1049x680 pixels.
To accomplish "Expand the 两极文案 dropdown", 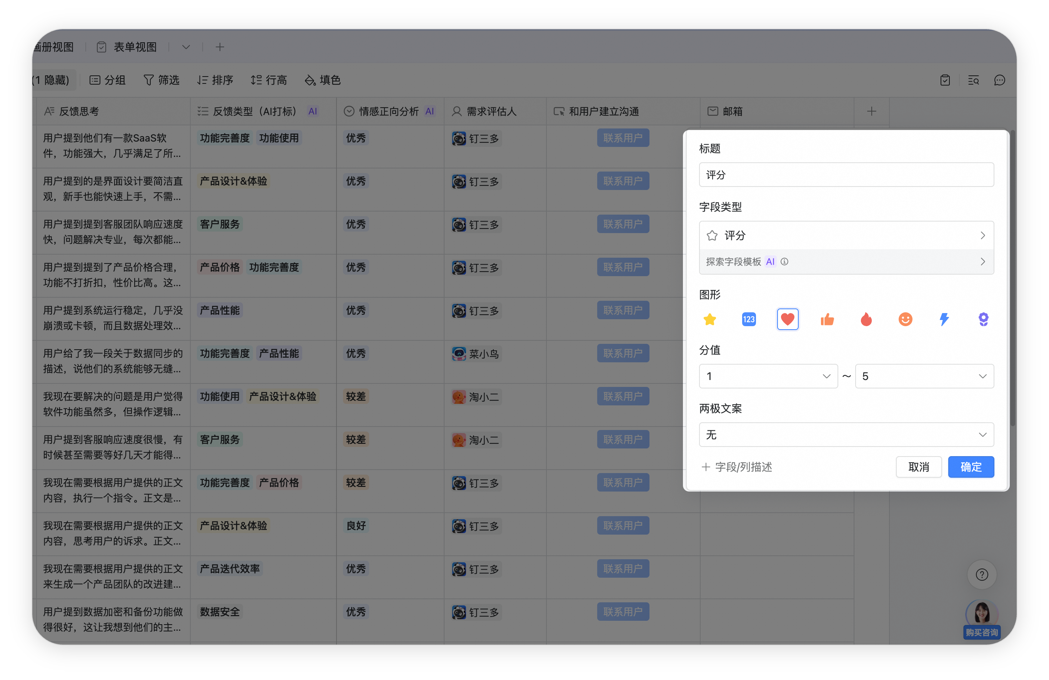I will 846,435.
